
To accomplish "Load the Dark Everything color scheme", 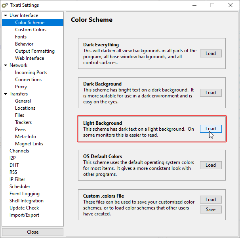I will tap(210, 53).
